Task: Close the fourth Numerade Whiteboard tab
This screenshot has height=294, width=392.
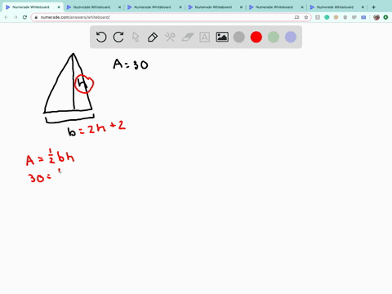Action: [x=241, y=7]
